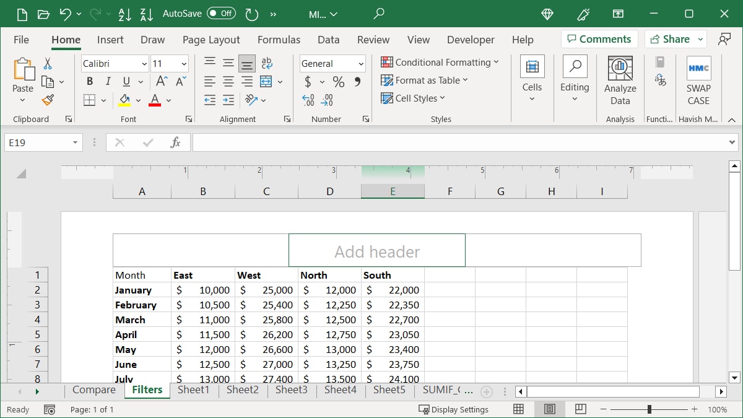Run the HMC SWAP CASE macro
Screen dimensions: 743x418
[x=698, y=77]
